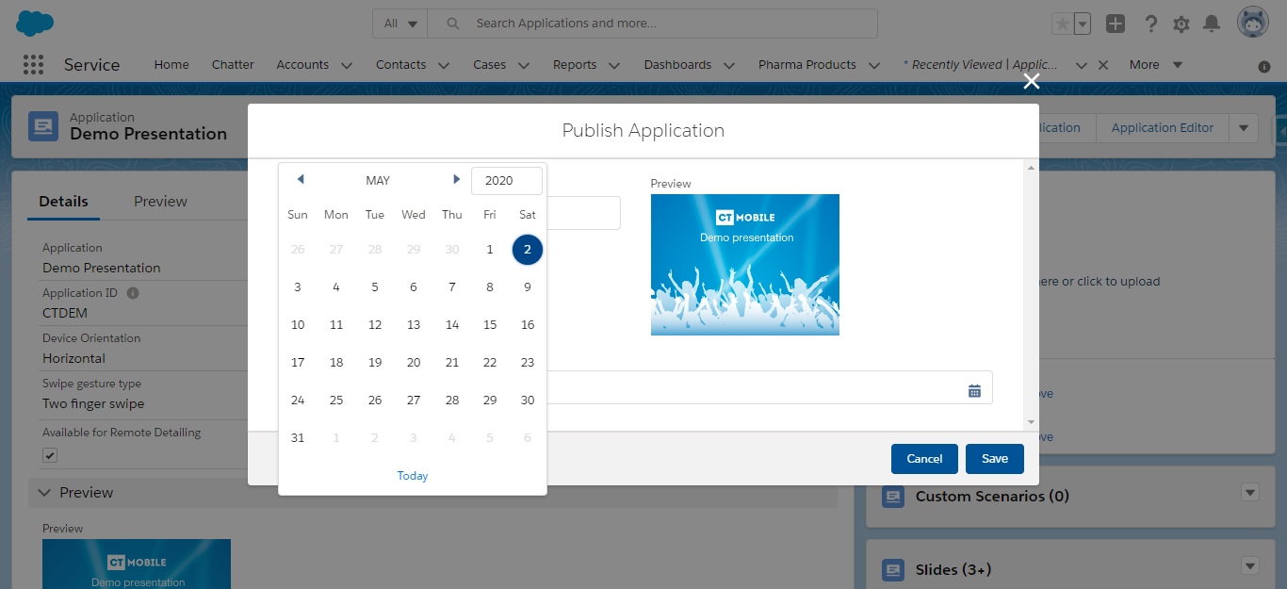Viewport: 1287px width, 589px height.
Task: Open the Accounts tab dropdown chevron
Action: (347, 65)
